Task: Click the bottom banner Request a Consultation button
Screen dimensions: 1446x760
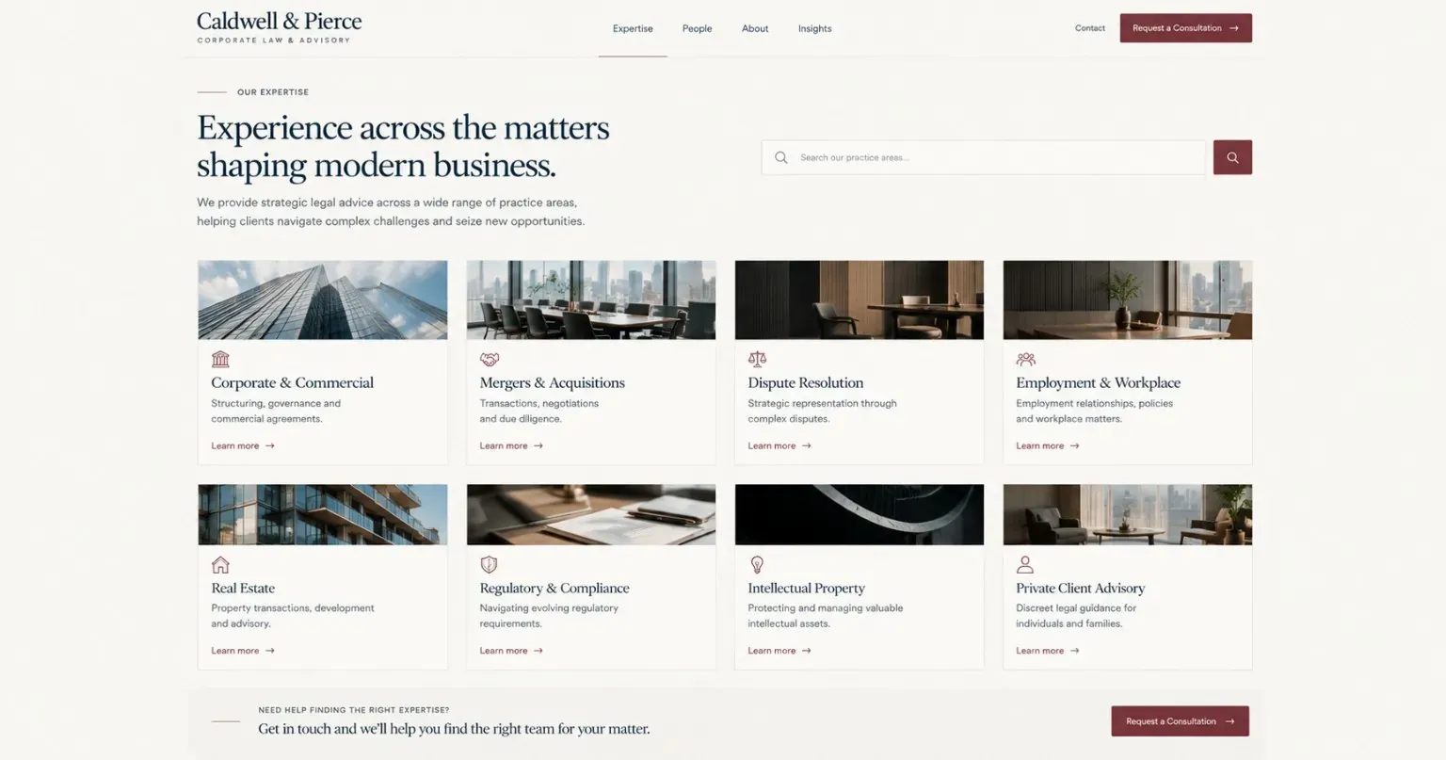Action: click(x=1180, y=721)
